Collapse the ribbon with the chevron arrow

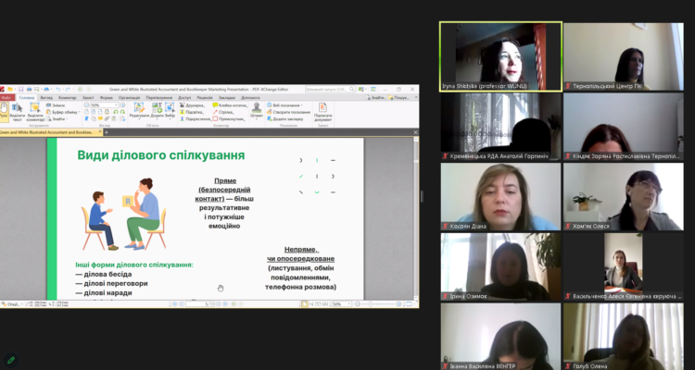click(416, 97)
